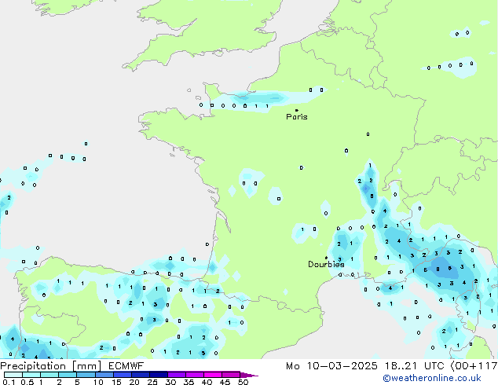Select the 45–50 mm legend swatch
Image resolution: width=498 pixels, height=385 pixels.
coord(231,375)
